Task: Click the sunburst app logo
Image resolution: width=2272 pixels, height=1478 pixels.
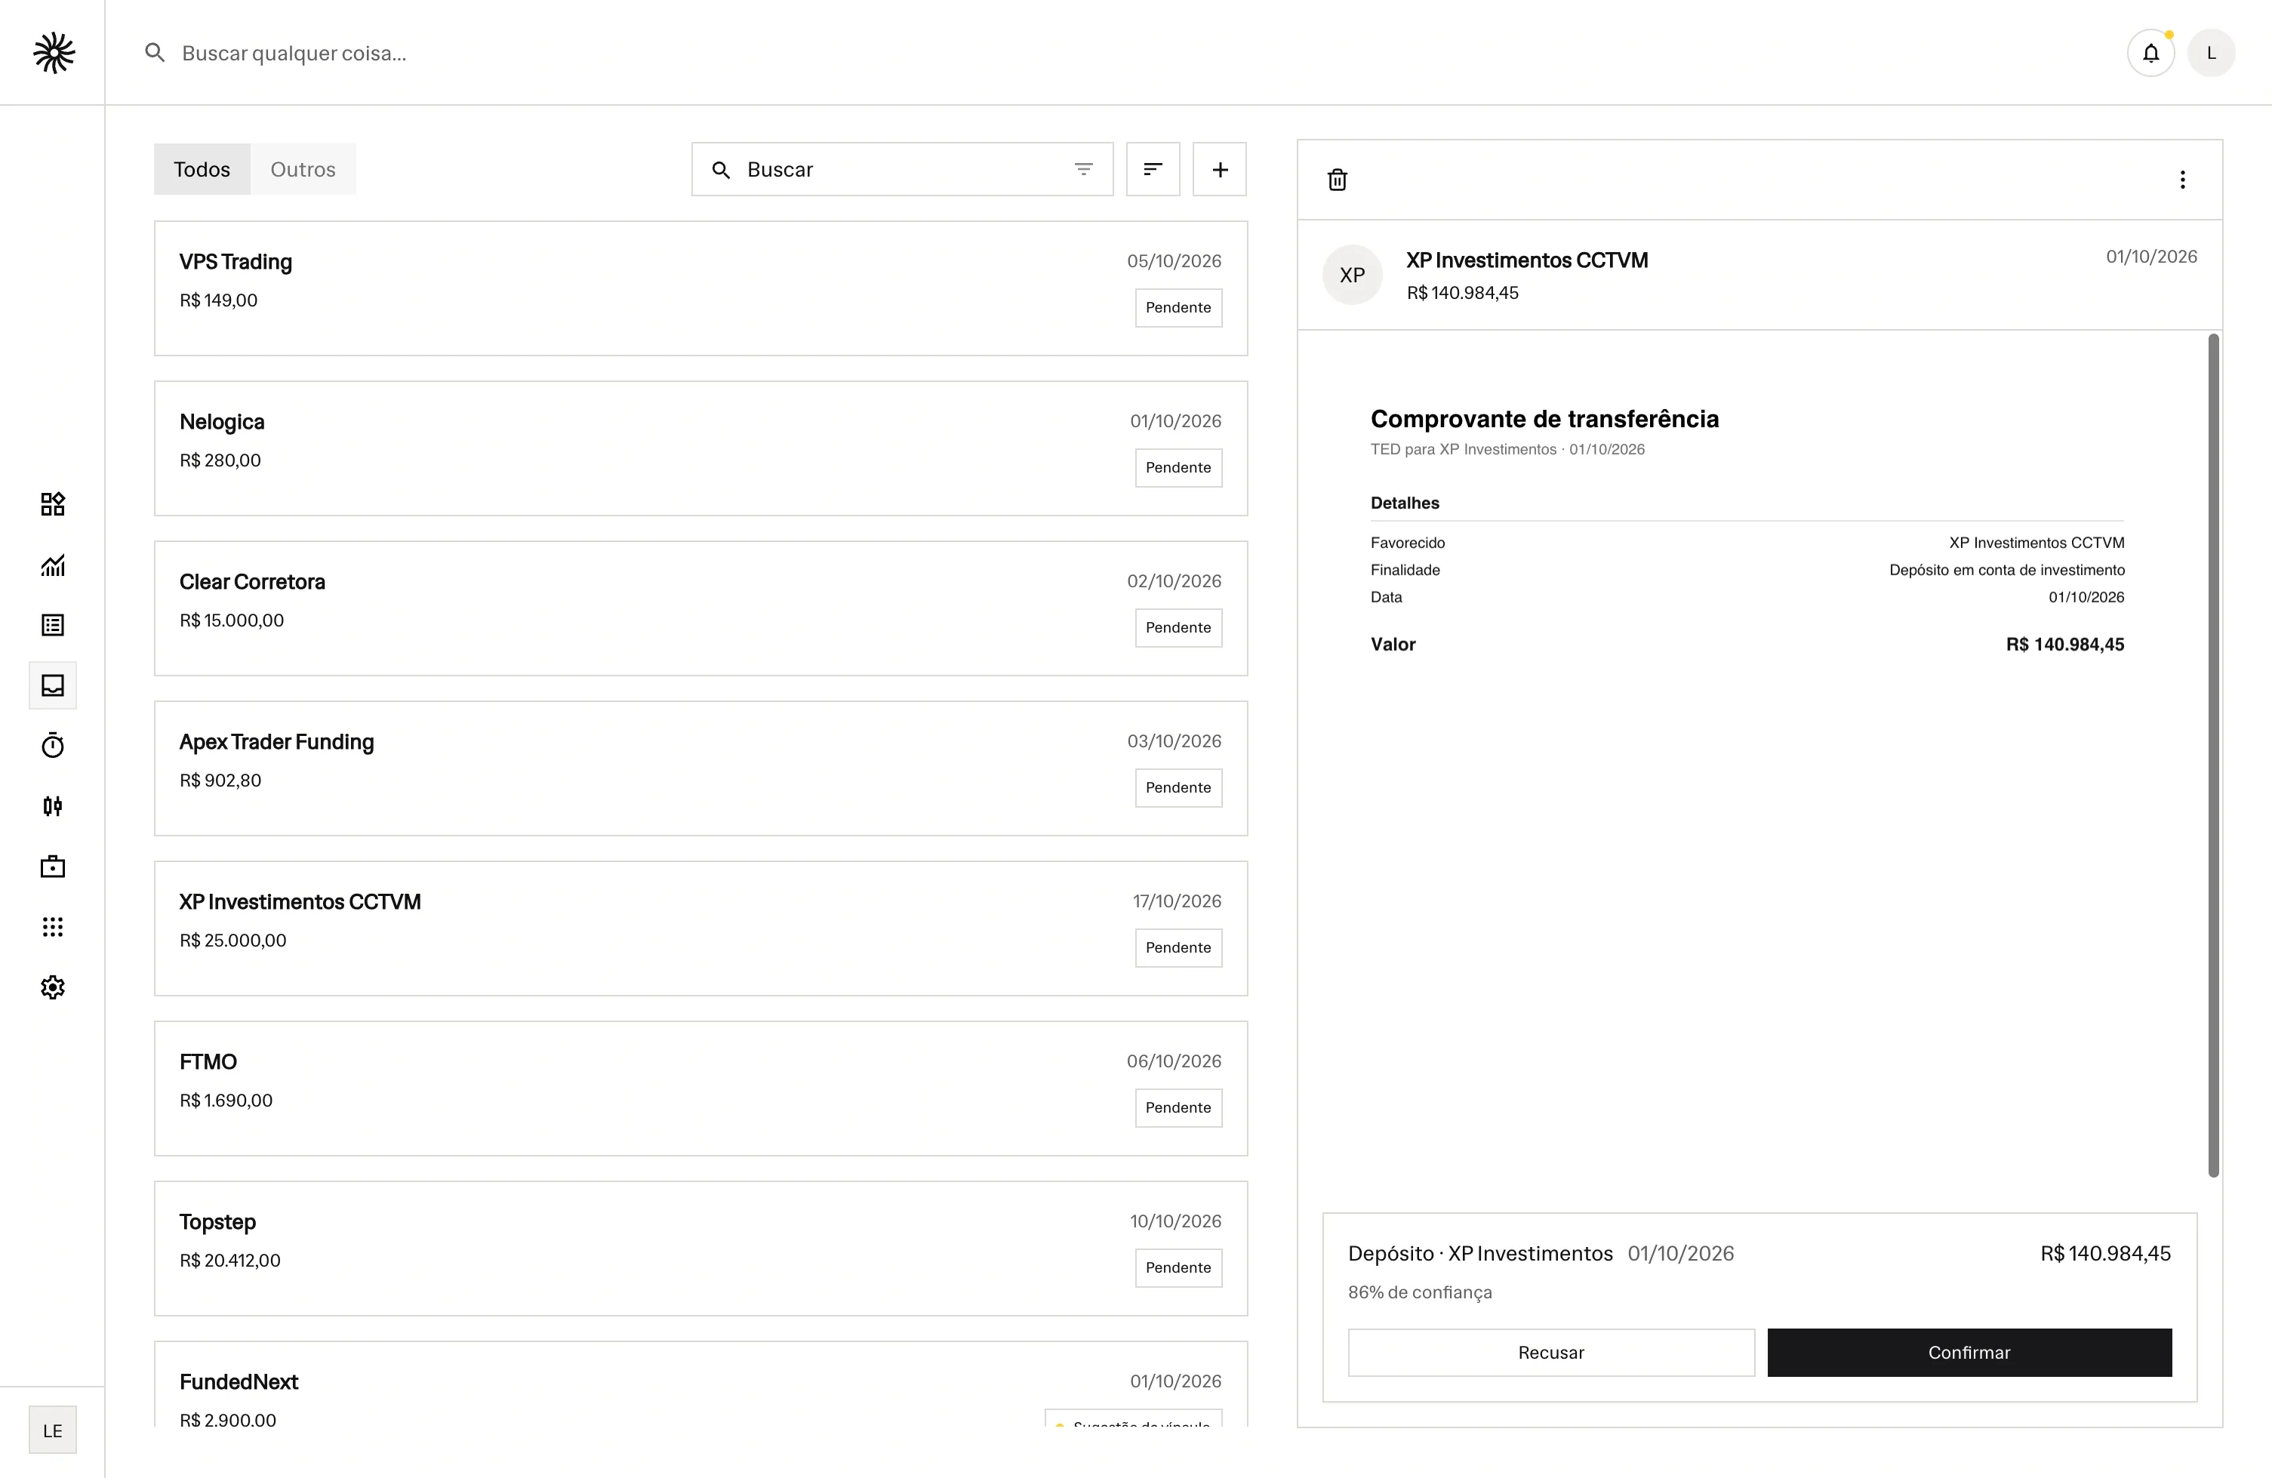Action: (54, 53)
